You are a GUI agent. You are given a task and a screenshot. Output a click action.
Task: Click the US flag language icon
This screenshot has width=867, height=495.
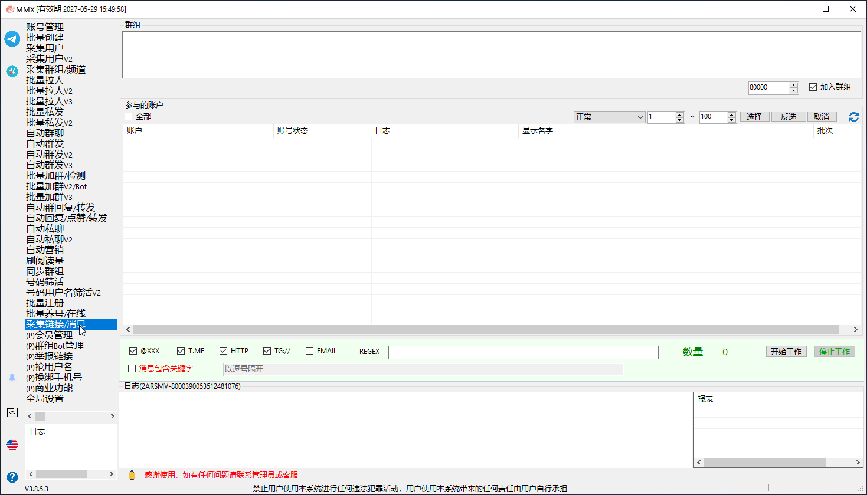(12, 444)
